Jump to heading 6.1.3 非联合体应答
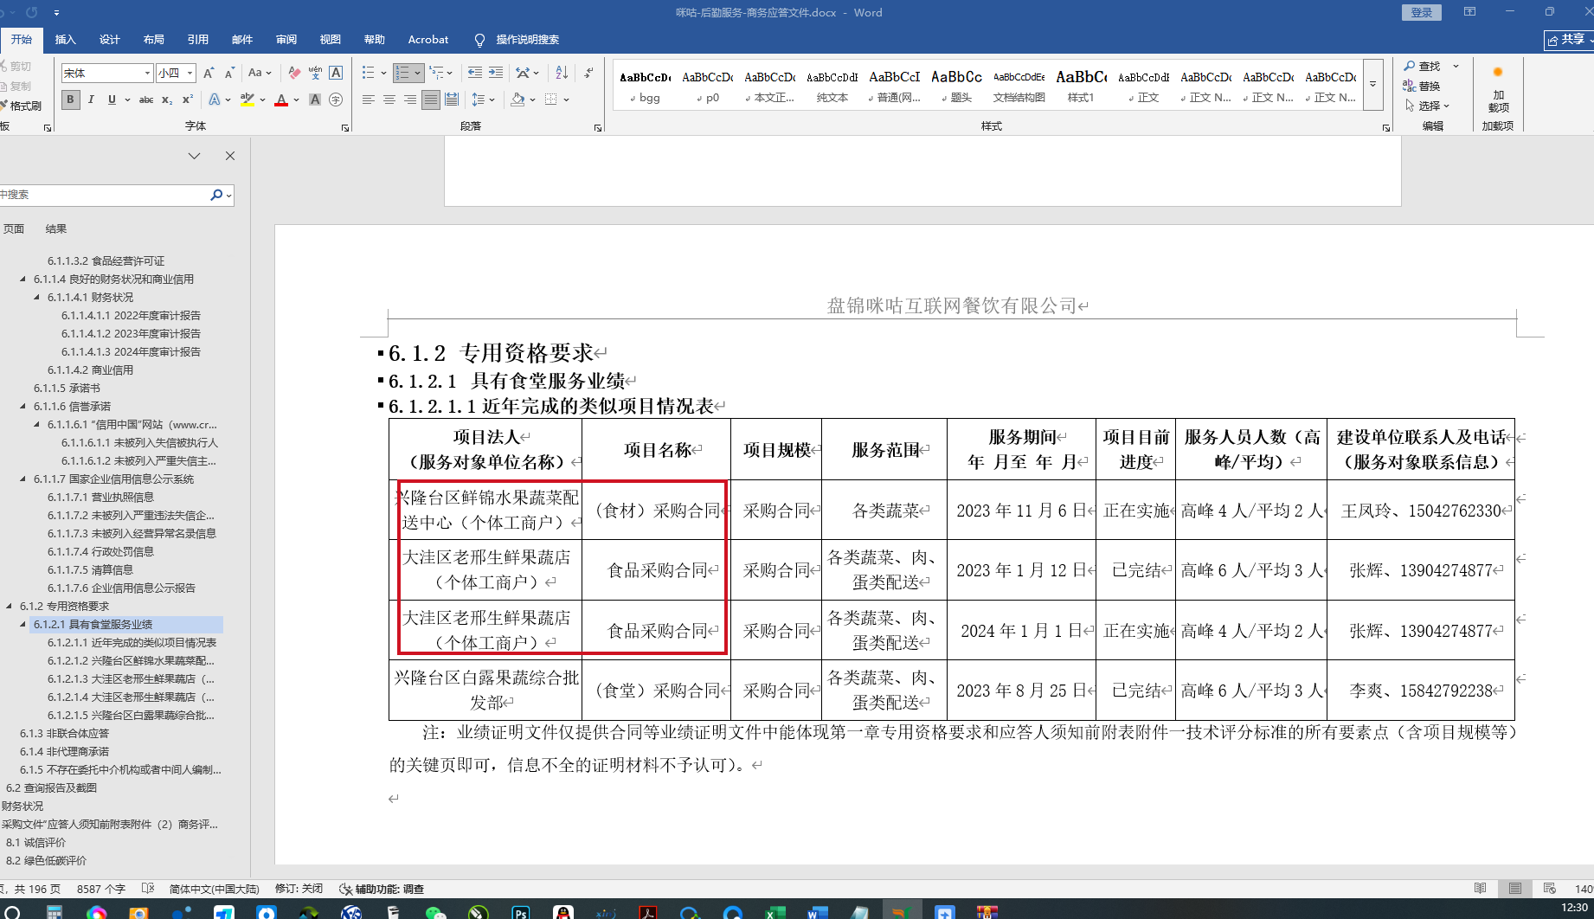1594x919 pixels. (64, 733)
